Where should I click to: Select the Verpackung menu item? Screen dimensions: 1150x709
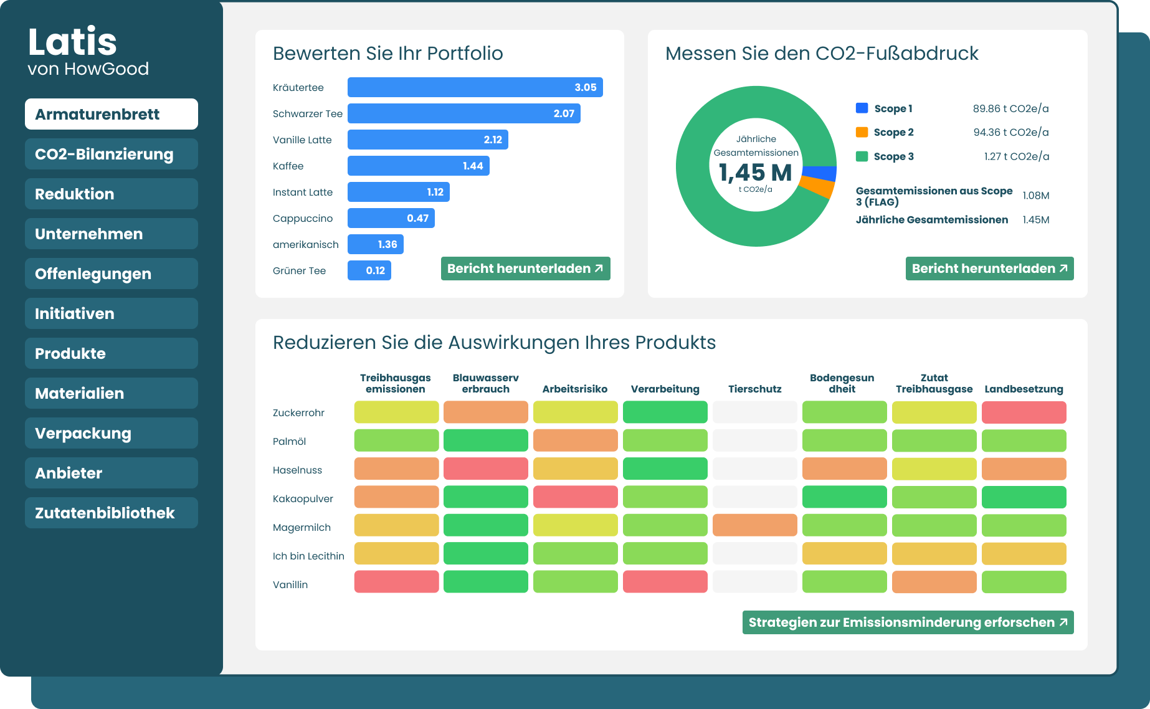click(x=112, y=433)
